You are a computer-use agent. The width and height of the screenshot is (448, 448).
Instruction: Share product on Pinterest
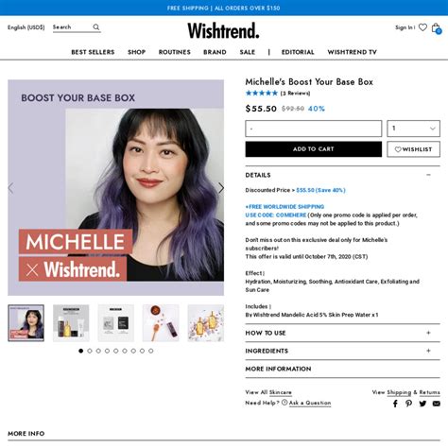coord(408,404)
